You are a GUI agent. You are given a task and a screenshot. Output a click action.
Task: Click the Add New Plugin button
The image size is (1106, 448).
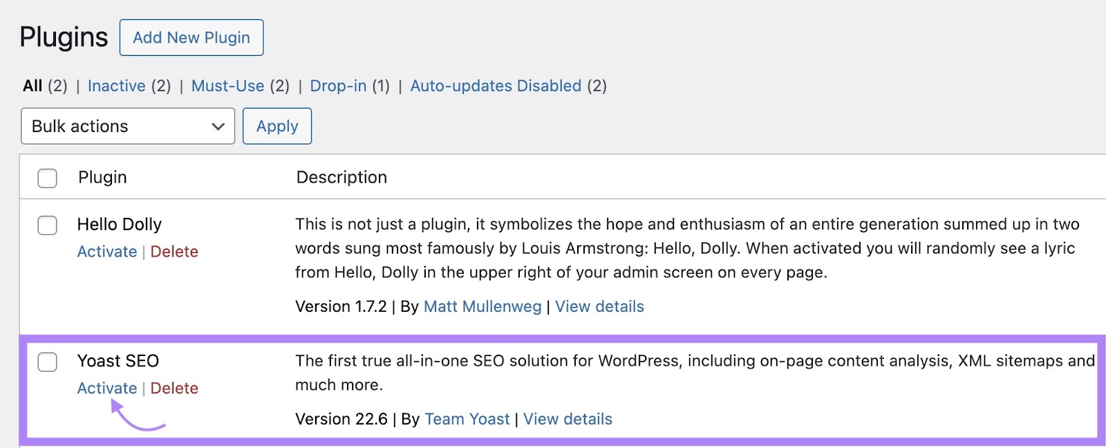point(191,37)
